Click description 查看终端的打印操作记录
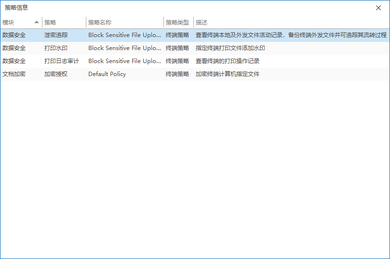The image size is (390, 259). [x=228, y=61]
